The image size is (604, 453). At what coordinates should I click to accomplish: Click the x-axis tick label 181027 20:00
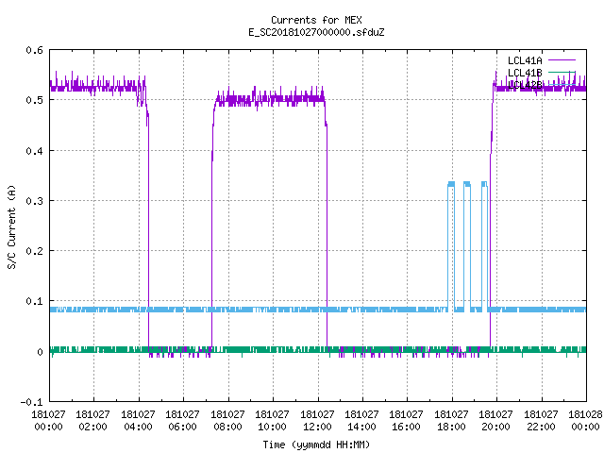click(x=495, y=421)
